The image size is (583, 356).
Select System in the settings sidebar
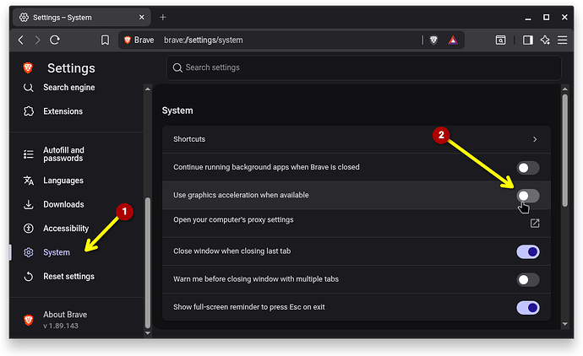[x=57, y=252]
